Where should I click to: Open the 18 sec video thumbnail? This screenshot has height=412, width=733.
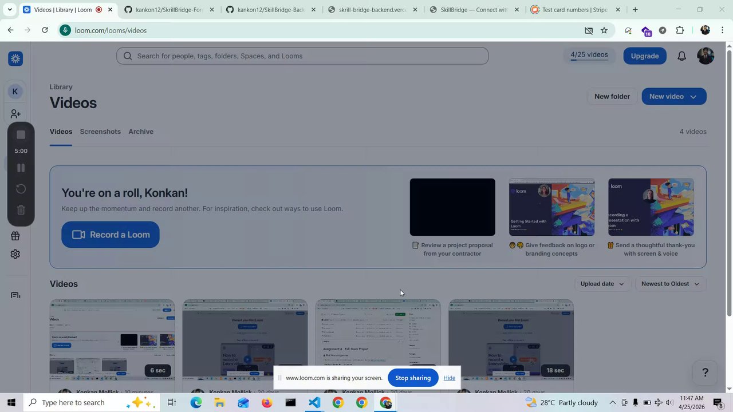pos(511,339)
